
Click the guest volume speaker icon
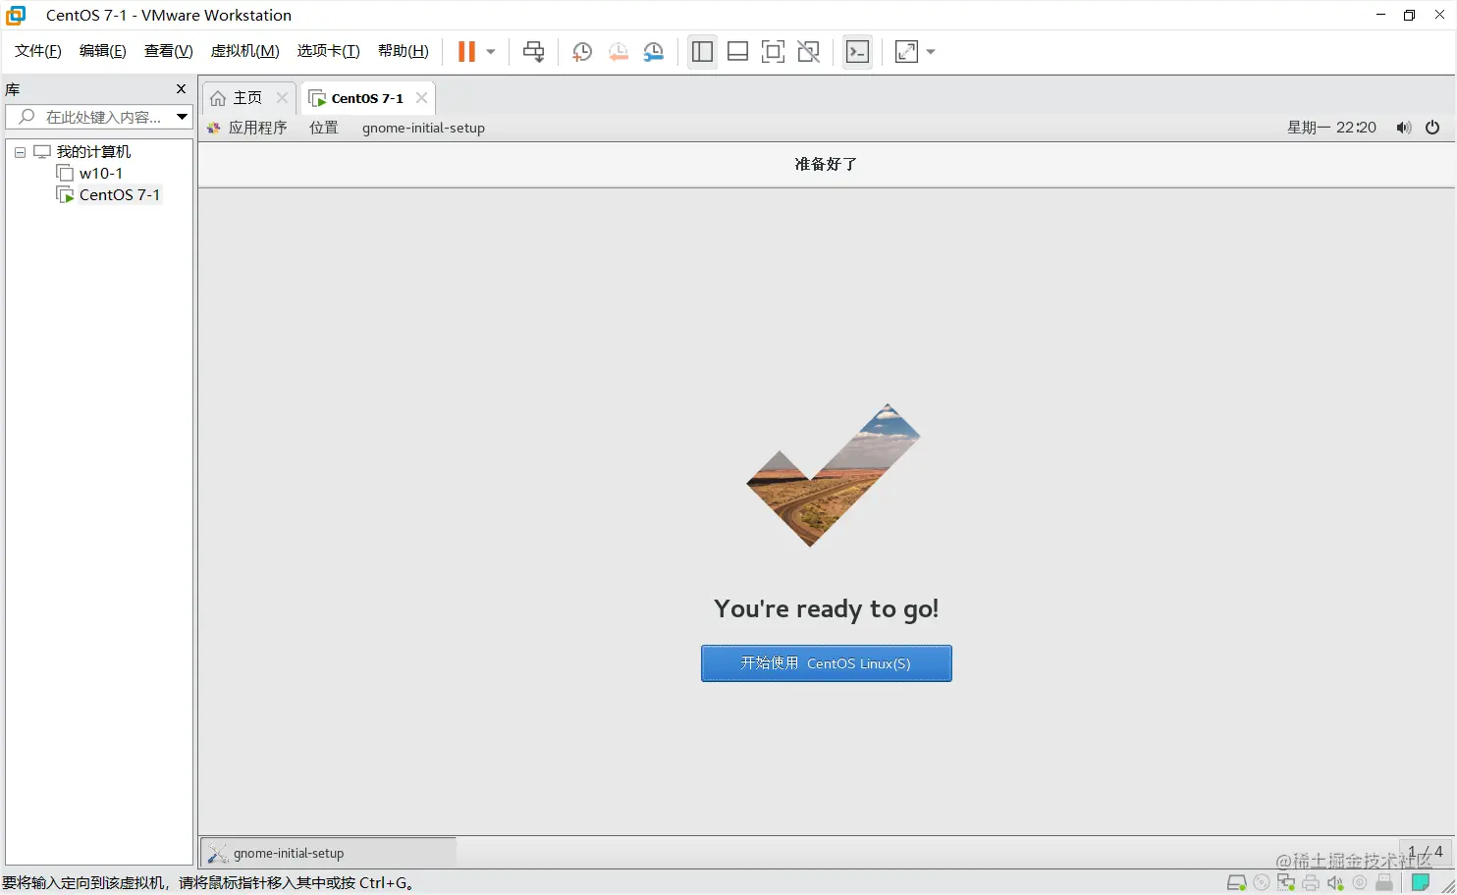[x=1404, y=128]
